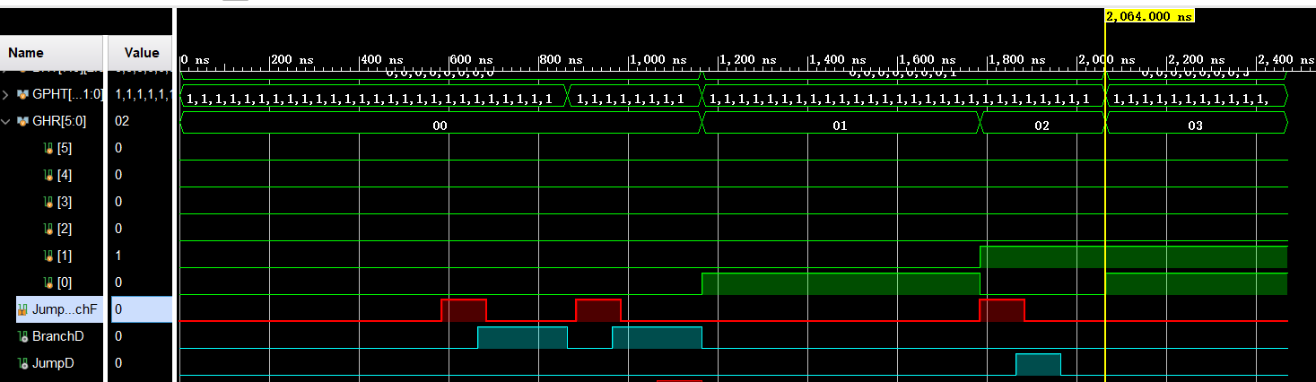Viewport: 1316px width, 382px height.
Task: Select bit [5] signal icon
Action: tap(48, 148)
